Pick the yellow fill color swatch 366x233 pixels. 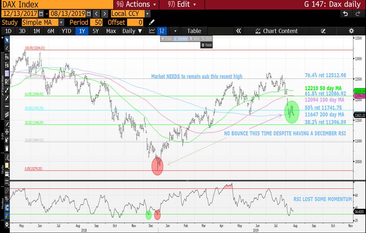point(7,165)
